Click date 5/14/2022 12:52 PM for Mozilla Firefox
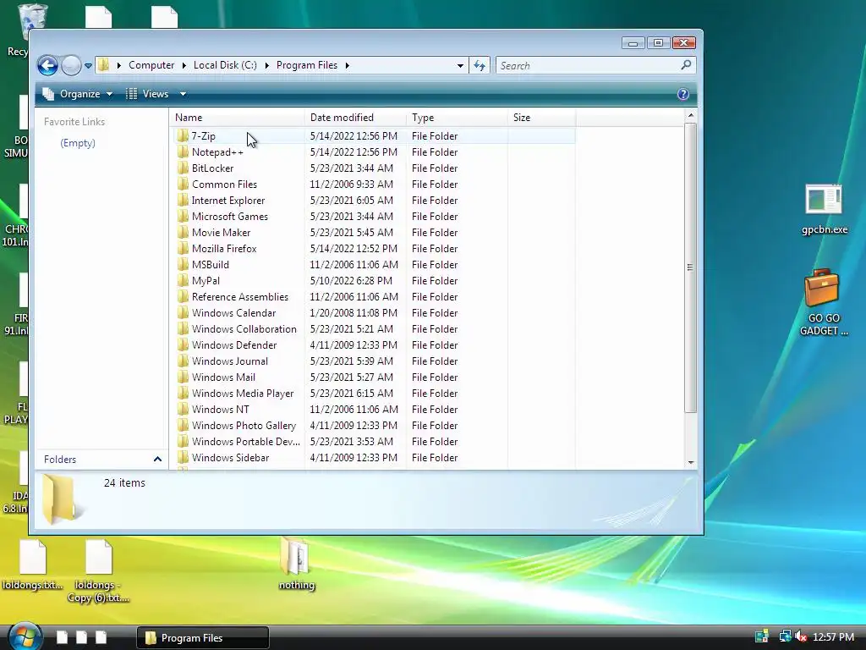Image resolution: width=866 pixels, height=650 pixels. click(354, 249)
